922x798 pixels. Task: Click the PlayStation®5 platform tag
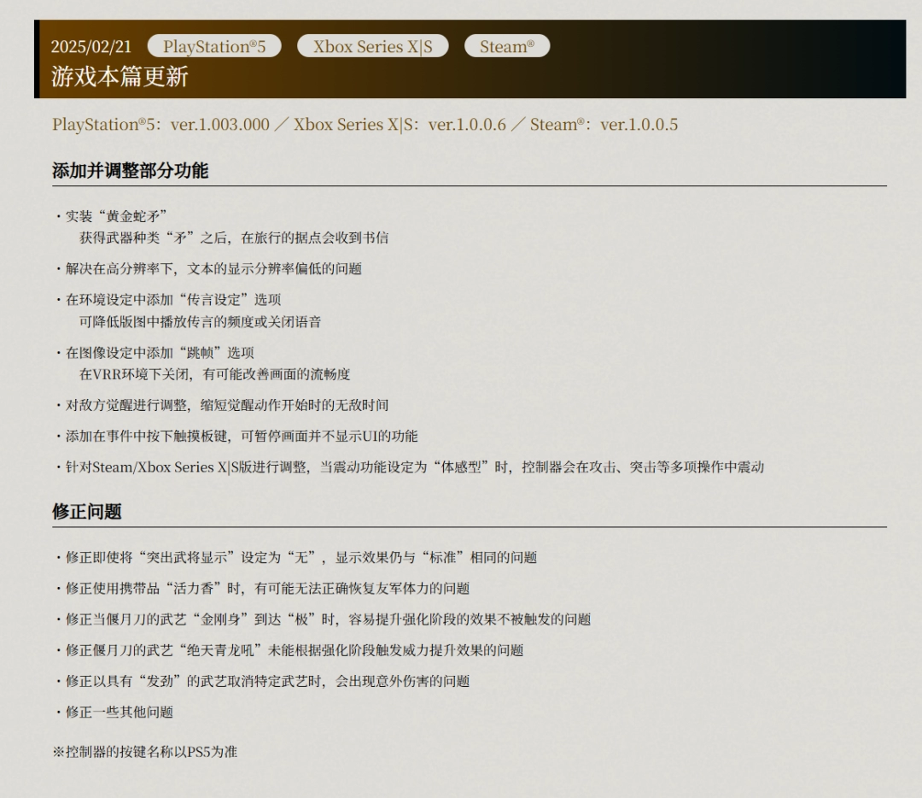click(x=215, y=46)
